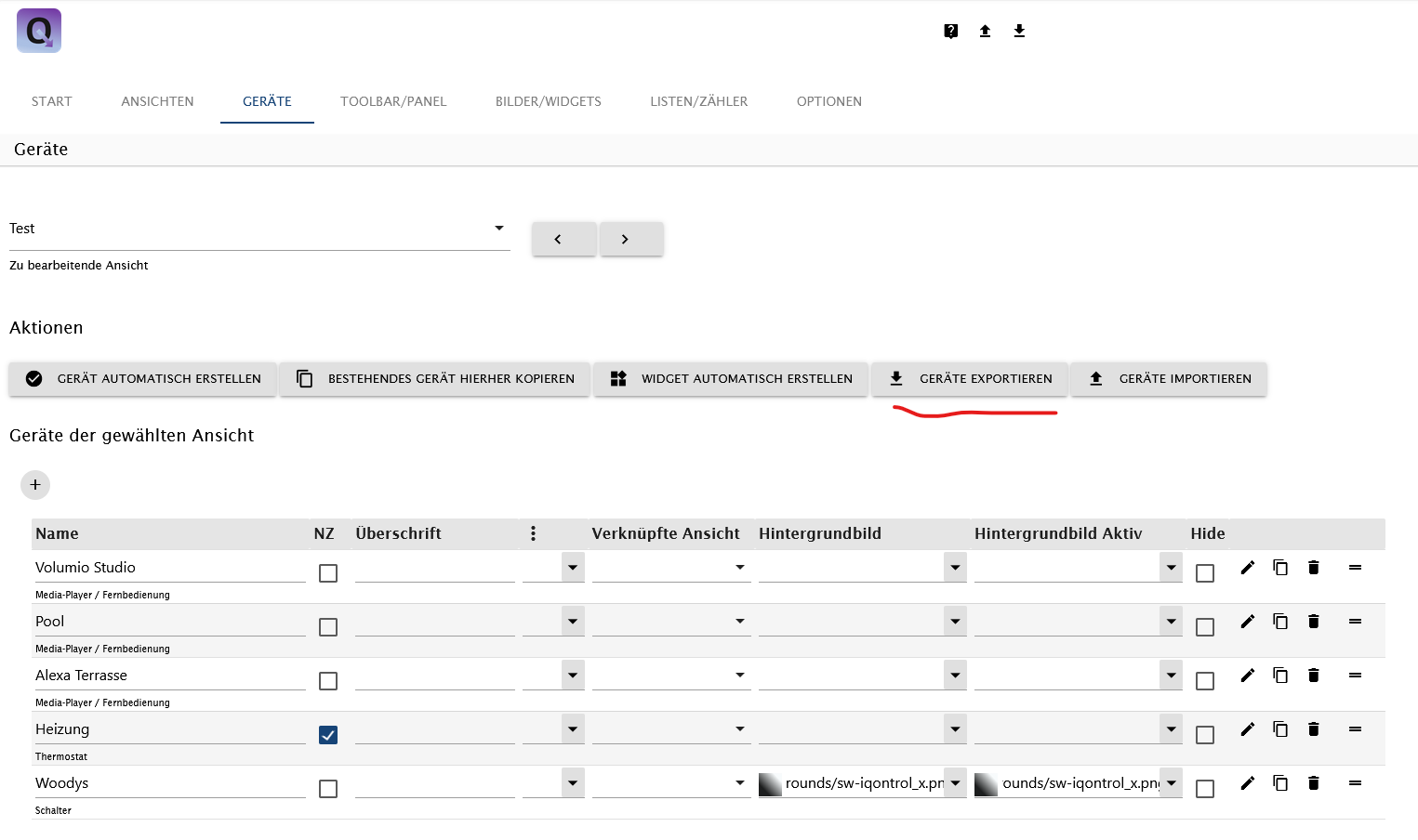Screen dimensions: 1418x840
Task: Grab the drag handle for Heizung row
Action: pos(1355,729)
